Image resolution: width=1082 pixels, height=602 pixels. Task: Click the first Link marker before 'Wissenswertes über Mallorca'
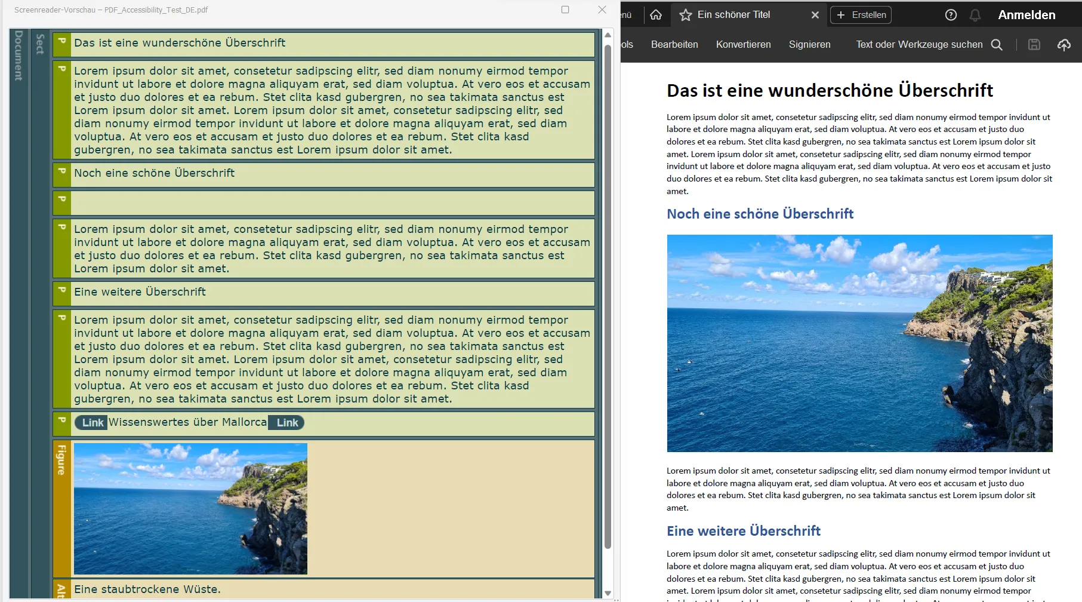coord(93,422)
